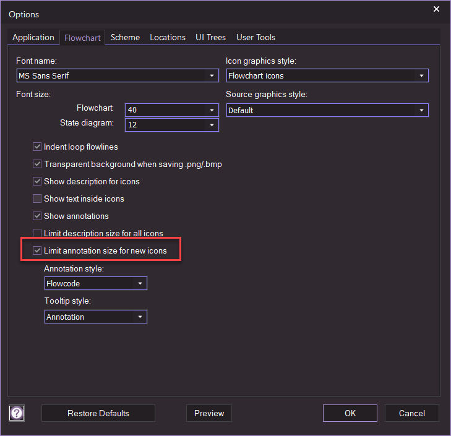Uncheck Show description for icons
The height and width of the screenshot is (436, 451).
click(x=37, y=182)
